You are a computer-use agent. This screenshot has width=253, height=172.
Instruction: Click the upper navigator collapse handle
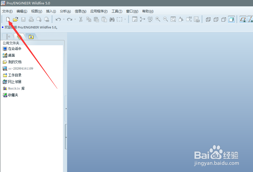pos(66,109)
